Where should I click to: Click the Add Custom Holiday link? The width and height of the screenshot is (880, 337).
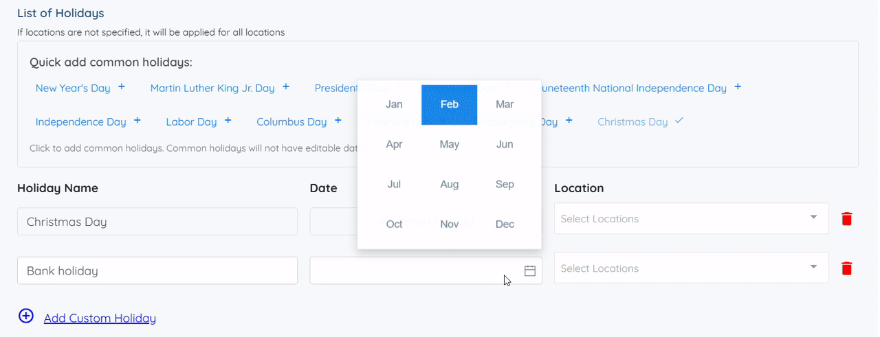100,318
